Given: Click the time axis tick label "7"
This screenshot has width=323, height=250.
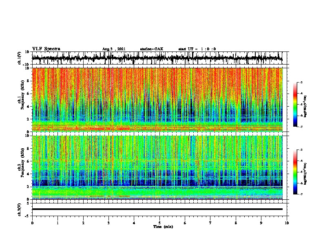Looking at the screenshot, I should click(x=210, y=223).
